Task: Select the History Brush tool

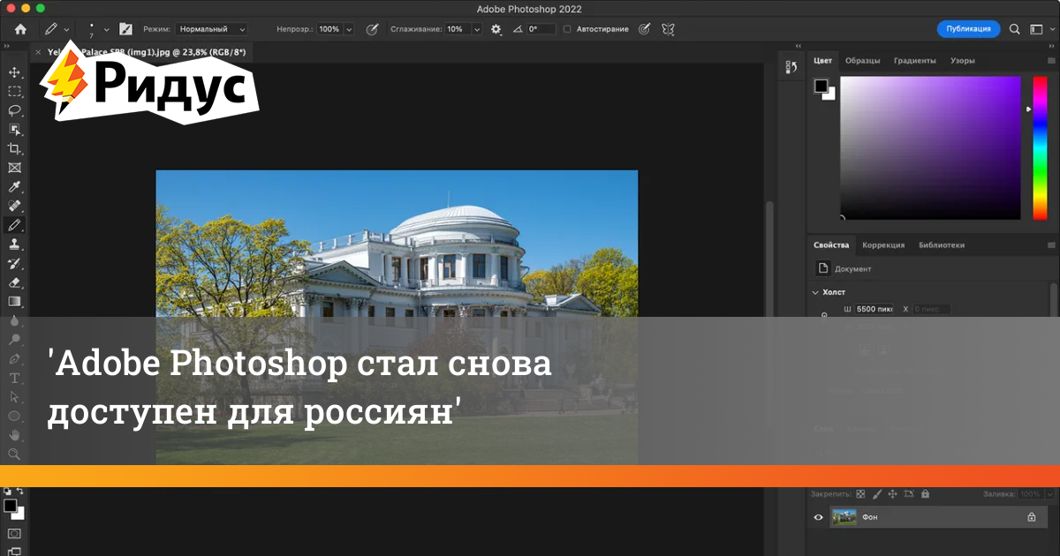Action: [14, 263]
